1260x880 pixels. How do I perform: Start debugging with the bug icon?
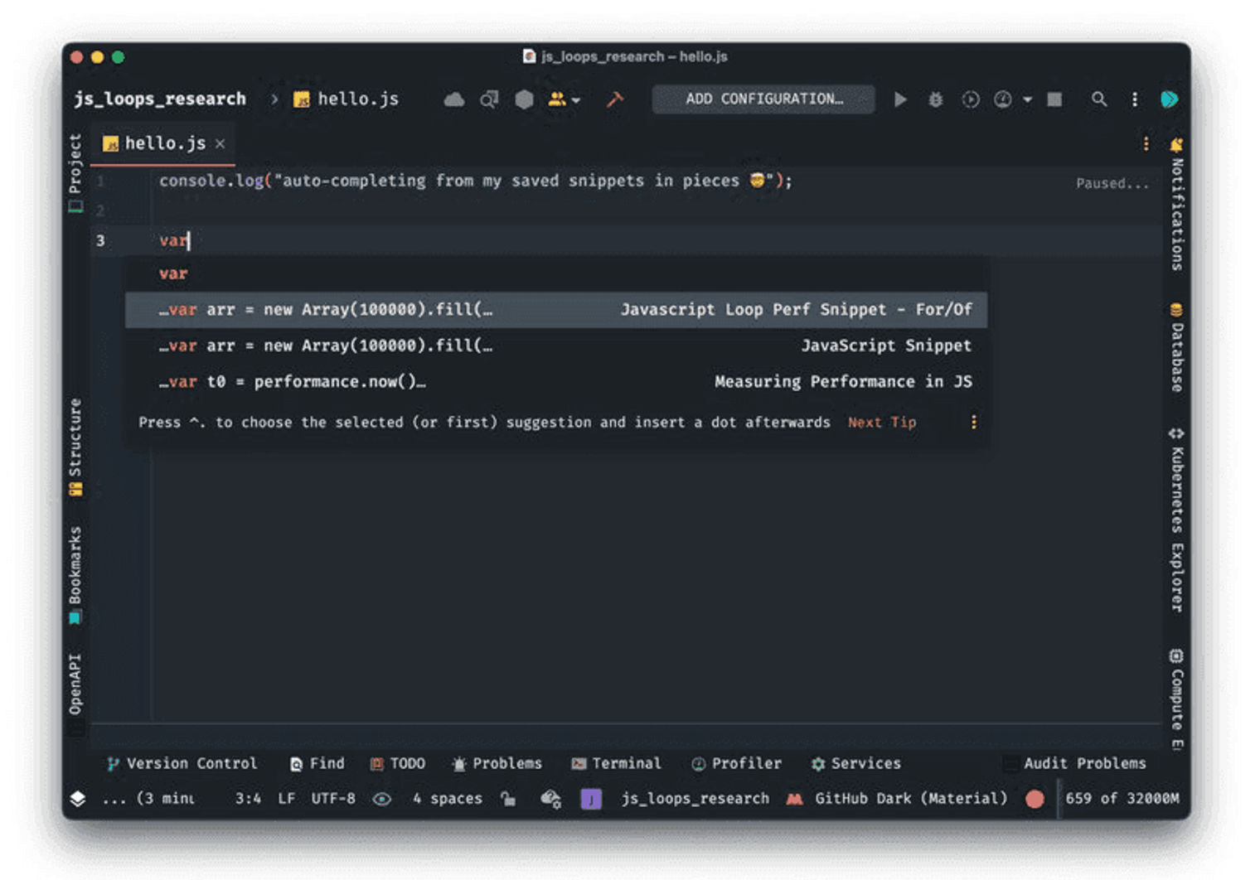[935, 99]
